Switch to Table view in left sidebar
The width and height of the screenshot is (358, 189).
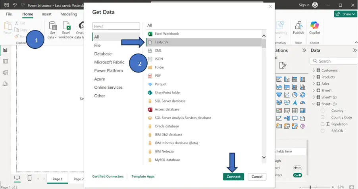point(5,61)
